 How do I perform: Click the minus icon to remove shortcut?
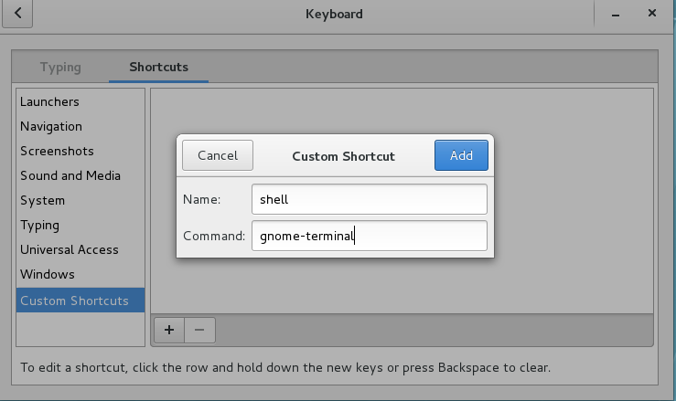(199, 330)
